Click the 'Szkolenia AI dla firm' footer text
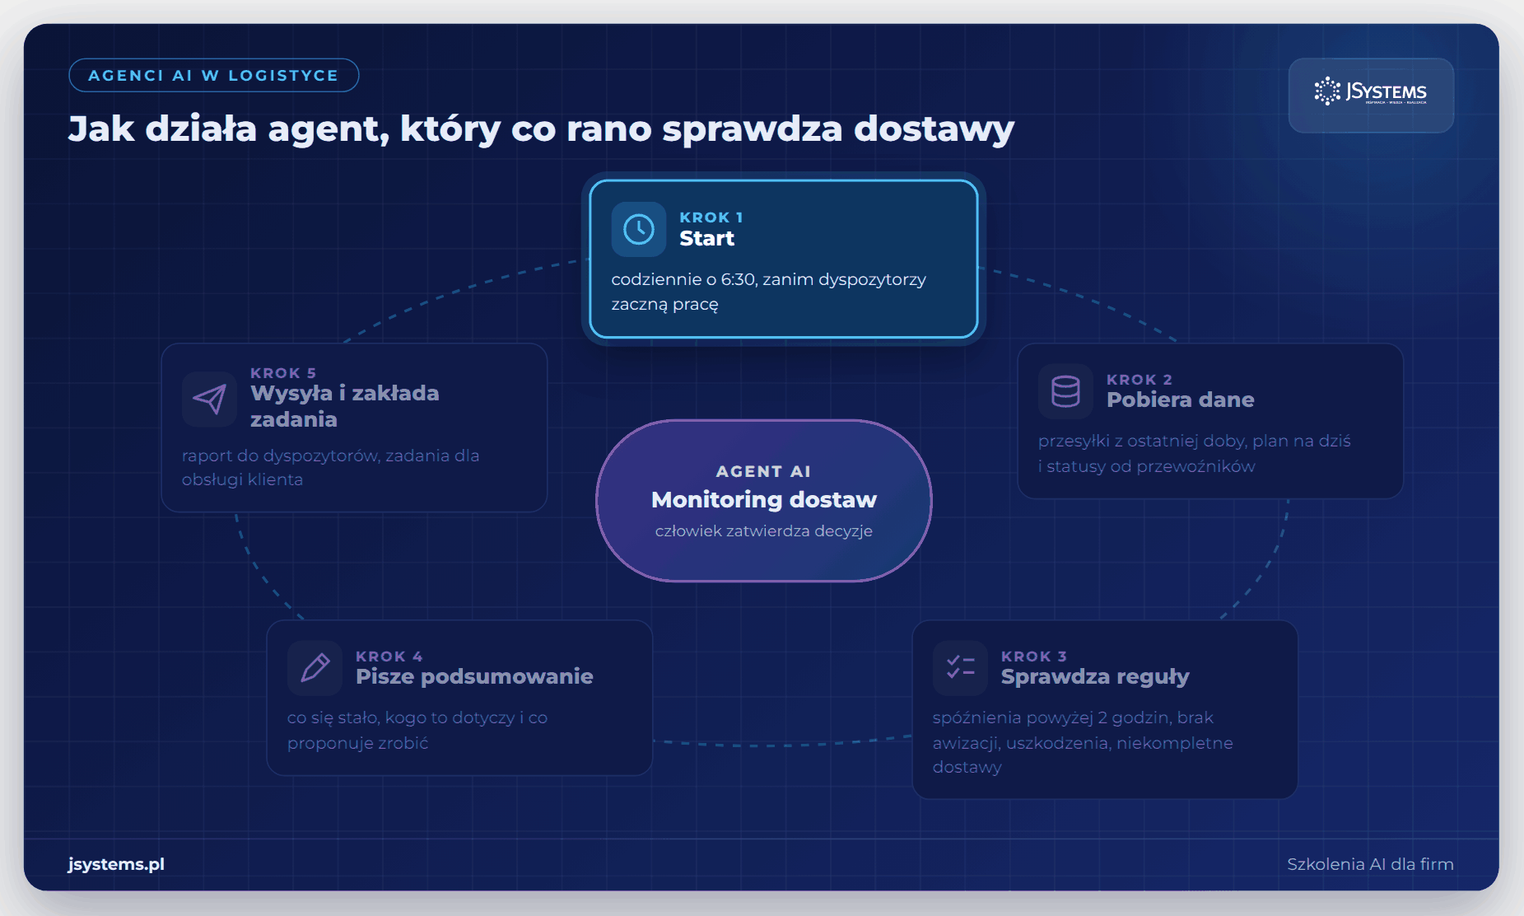Viewport: 1524px width, 916px height. pyautogui.click(x=1370, y=864)
